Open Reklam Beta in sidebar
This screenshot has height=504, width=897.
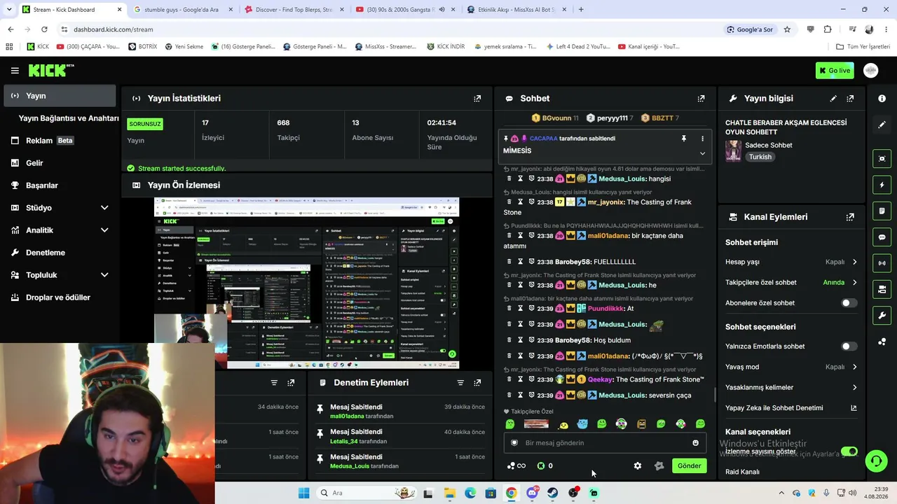(60, 141)
